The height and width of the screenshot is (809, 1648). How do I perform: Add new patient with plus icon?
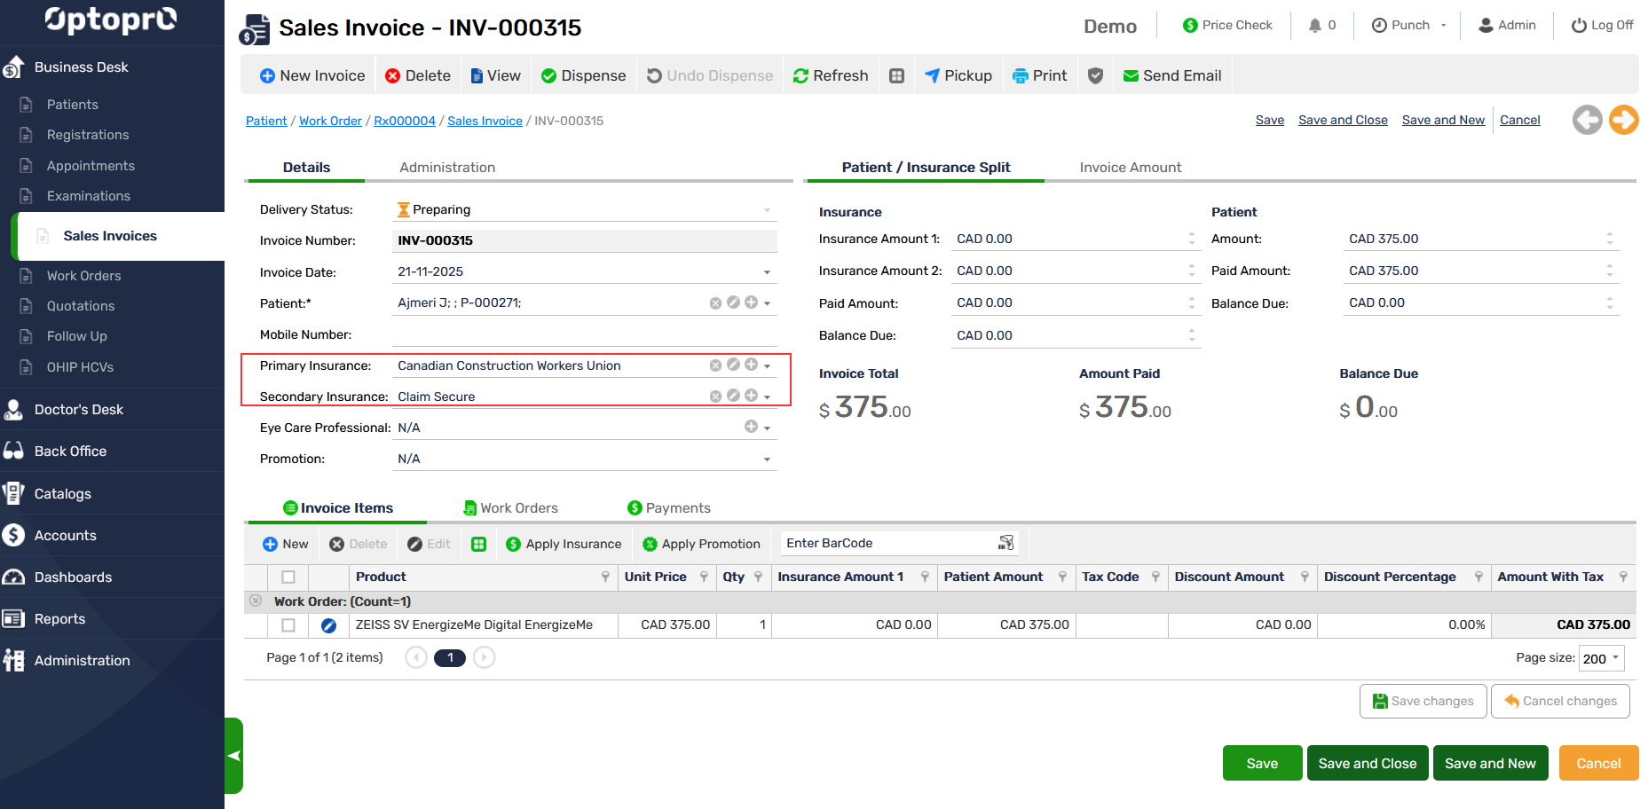pos(751,302)
